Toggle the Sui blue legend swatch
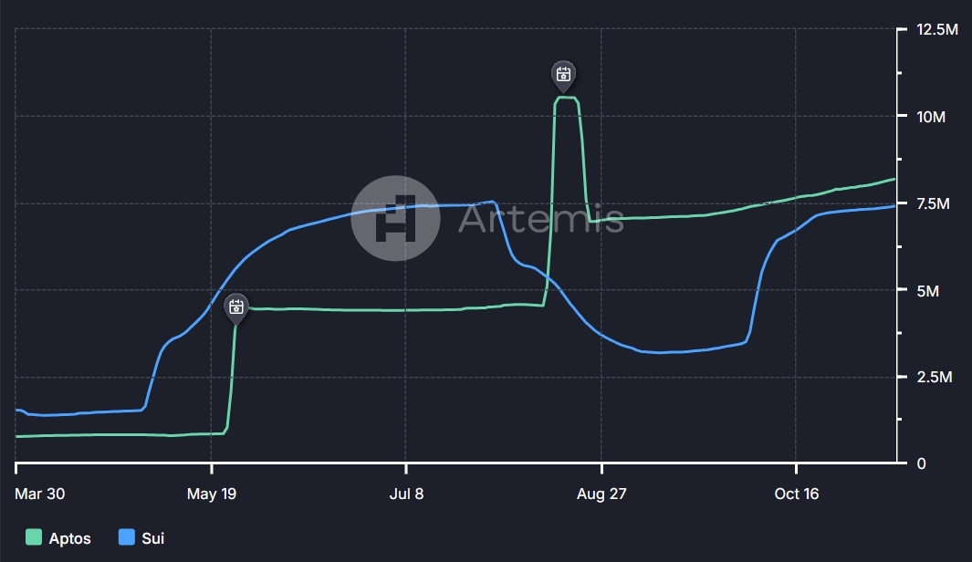This screenshot has height=562, width=972. tap(127, 537)
